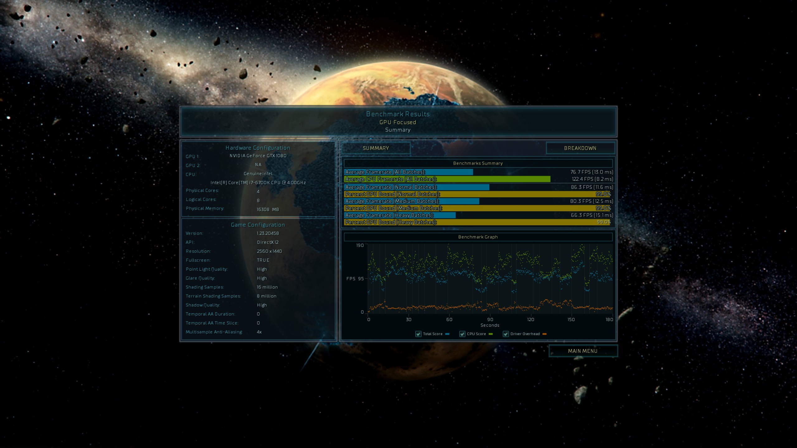Click the green CPU Score legend swatch

(491, 334)
